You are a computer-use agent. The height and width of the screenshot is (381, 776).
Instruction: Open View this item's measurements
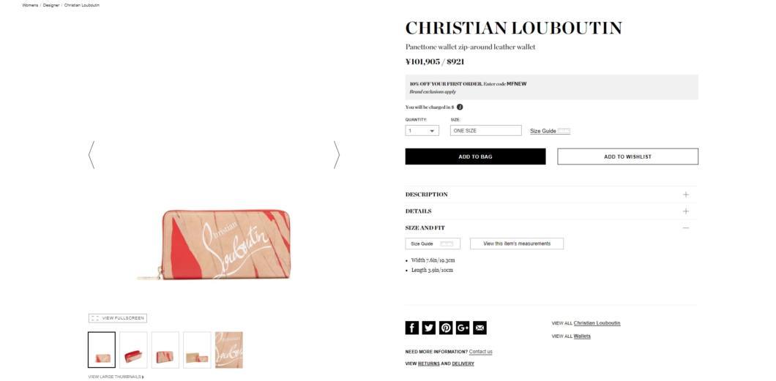(517, 244)
